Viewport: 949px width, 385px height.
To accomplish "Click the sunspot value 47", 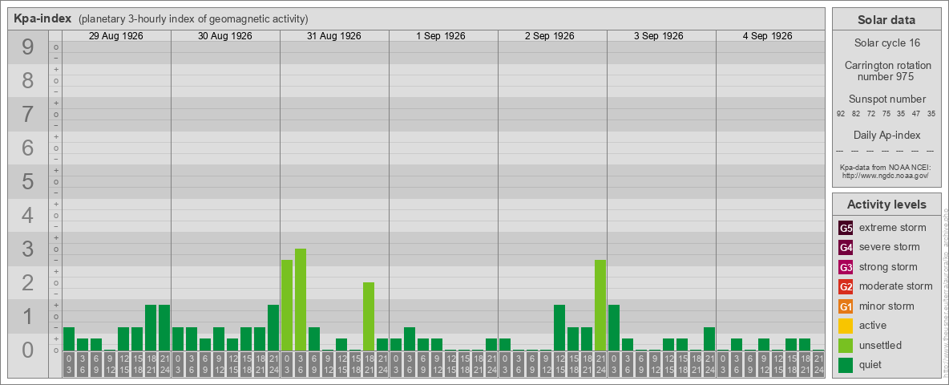I will 916,113.
